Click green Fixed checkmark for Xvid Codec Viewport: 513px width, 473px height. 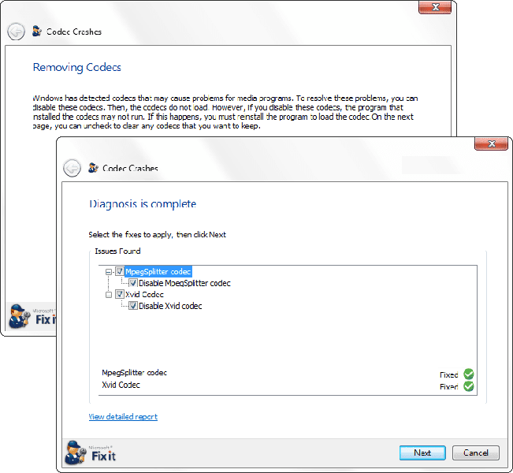pyautogui.click(x=469, y=386)
